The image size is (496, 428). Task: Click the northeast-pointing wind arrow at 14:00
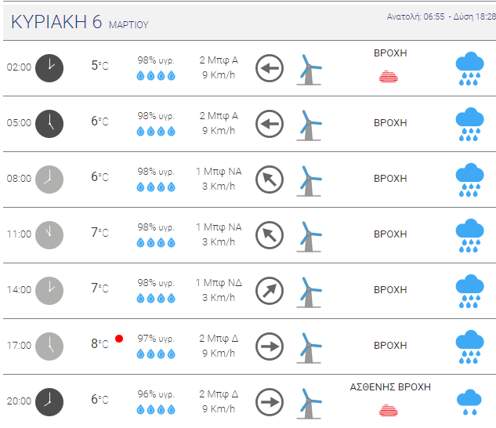tap(270, 291)
